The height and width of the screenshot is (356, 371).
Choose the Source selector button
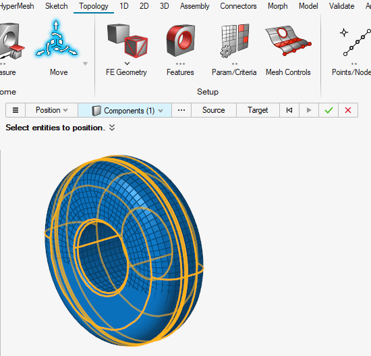pyautogui.click(x=214, y=110)
